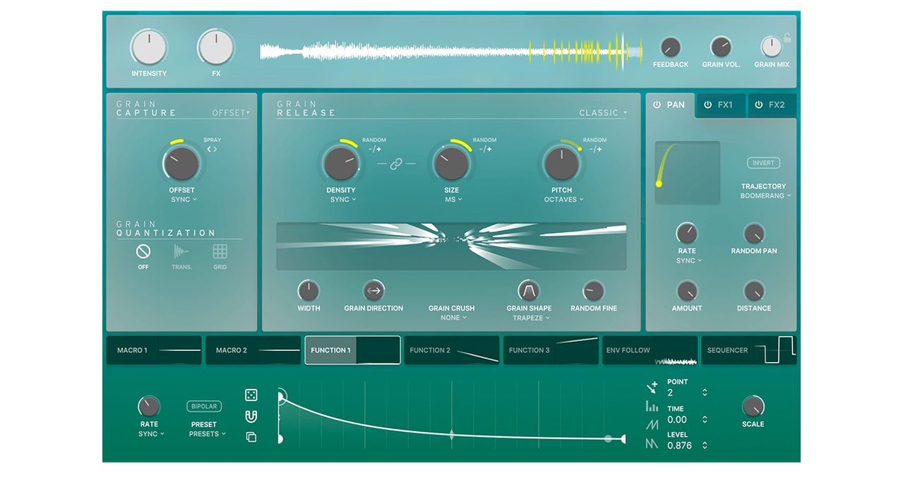Viewport: 903px width, 480px height.
Task: Click Size Random minus/plus toggle
Action: click(485, 149)
